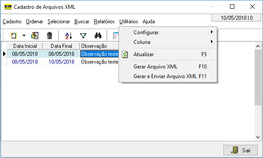Screen dimensions: 263x158
Task: Click the 10/05/2018 | 0 date status box
Action: (236, 18)
